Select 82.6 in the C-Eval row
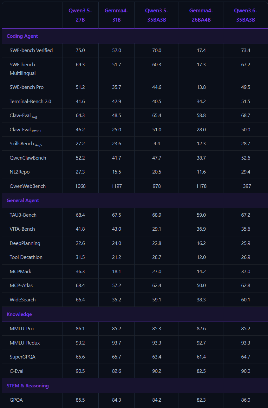Image resolution: width=268 pixels, height=408 pixels. [116, 371]
